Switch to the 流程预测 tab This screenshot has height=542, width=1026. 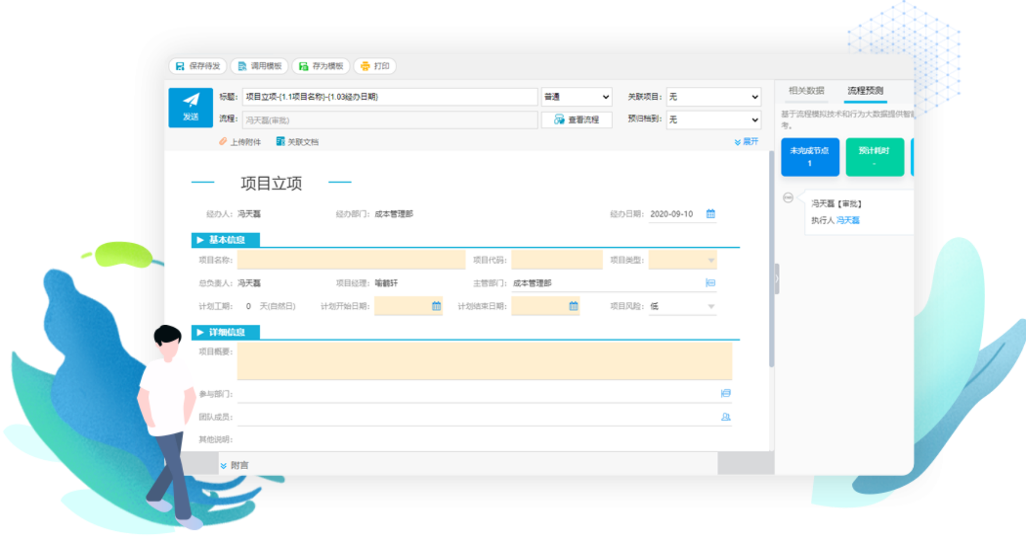pyautogui.click(x=865, y=90)
